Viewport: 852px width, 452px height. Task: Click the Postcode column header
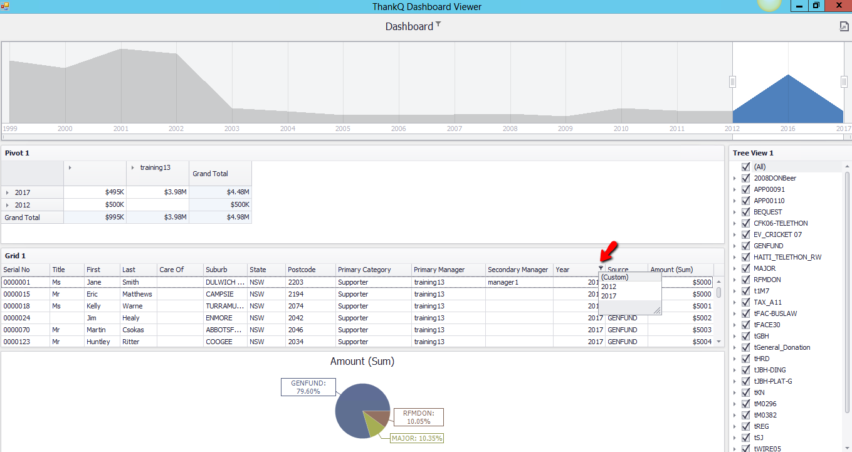pyautogui.click(x=310, y=270)
